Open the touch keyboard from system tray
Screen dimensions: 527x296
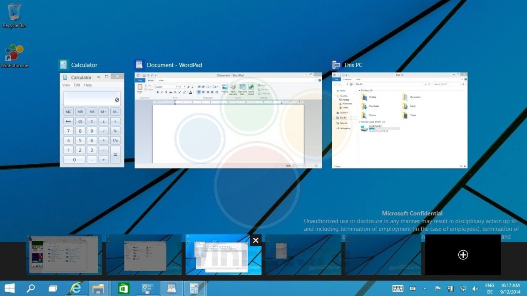tap(398, 289)
